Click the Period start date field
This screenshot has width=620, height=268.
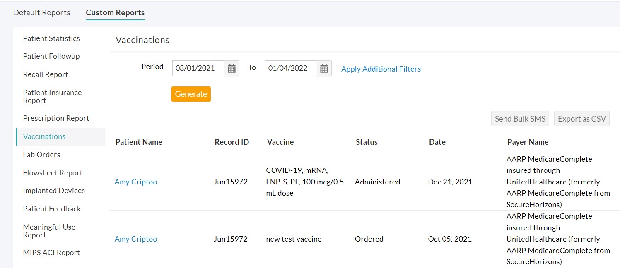click(x=198, y=68)
